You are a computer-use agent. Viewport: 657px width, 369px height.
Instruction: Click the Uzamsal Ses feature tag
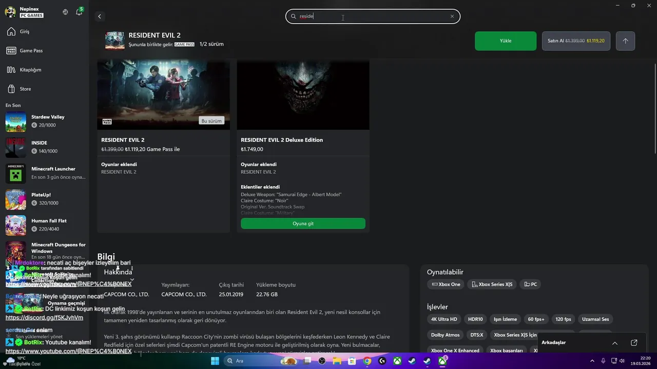coord(595,319)
